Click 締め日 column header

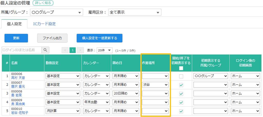click(126, 63)
